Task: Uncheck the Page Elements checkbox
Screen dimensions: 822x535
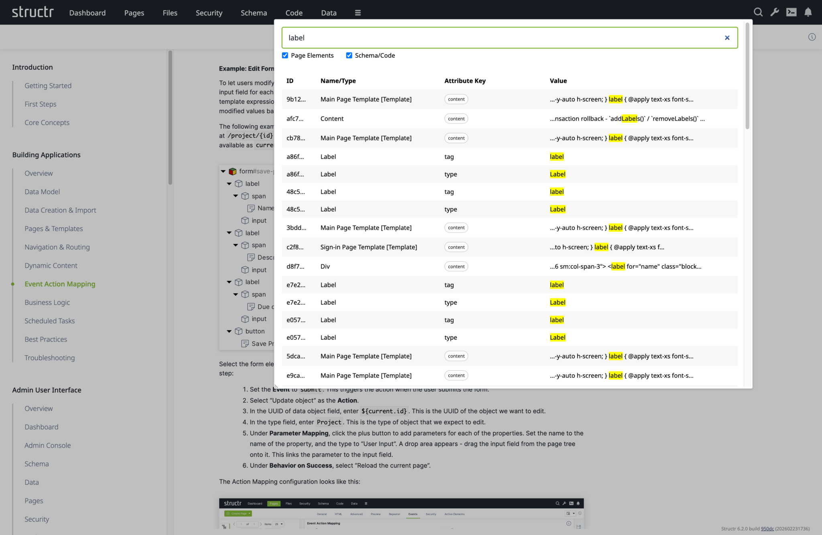Action: pos(285,55)
